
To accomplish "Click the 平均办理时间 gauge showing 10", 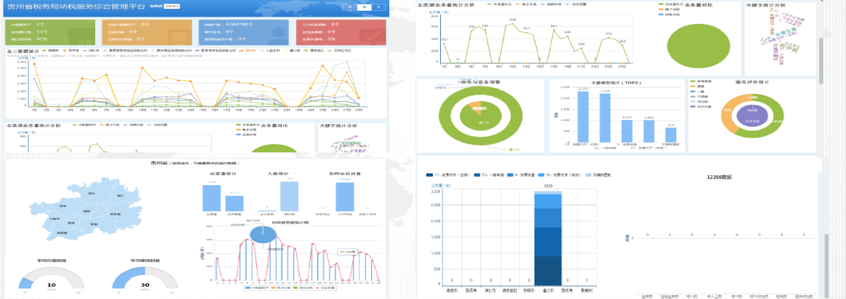I will tap(52, 278).
